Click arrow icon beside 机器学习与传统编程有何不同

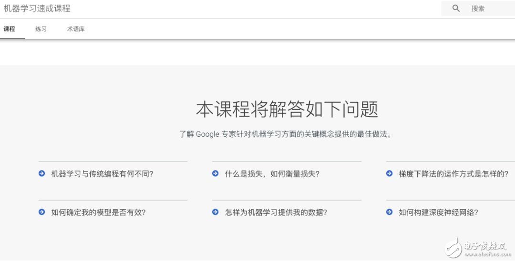tap(42, 174)
